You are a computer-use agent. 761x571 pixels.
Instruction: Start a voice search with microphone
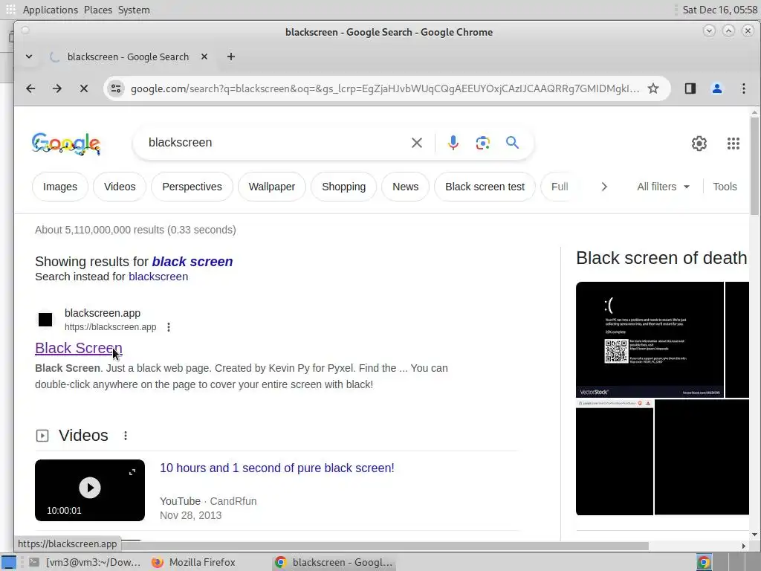[453, 143]
